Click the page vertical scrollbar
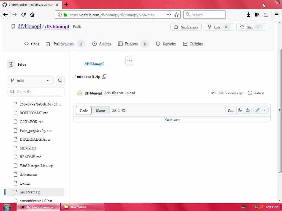Screen dimensions: 282x211 pos(279,110)
